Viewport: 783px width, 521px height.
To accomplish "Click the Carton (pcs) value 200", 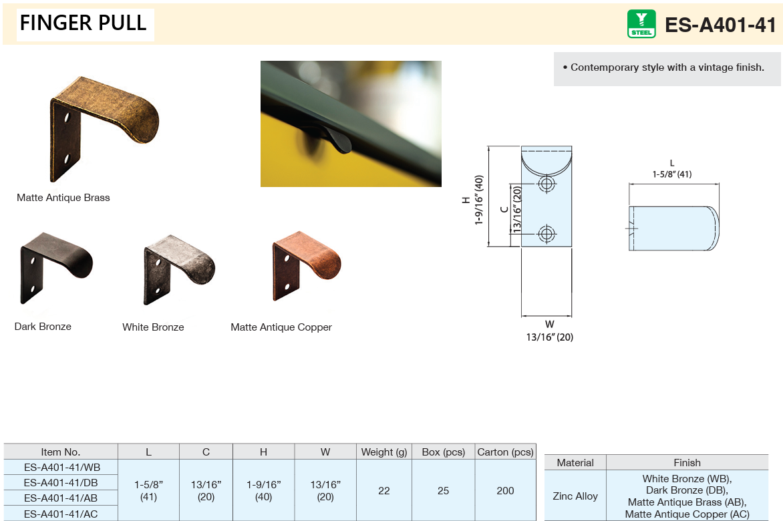I will 505,490.
